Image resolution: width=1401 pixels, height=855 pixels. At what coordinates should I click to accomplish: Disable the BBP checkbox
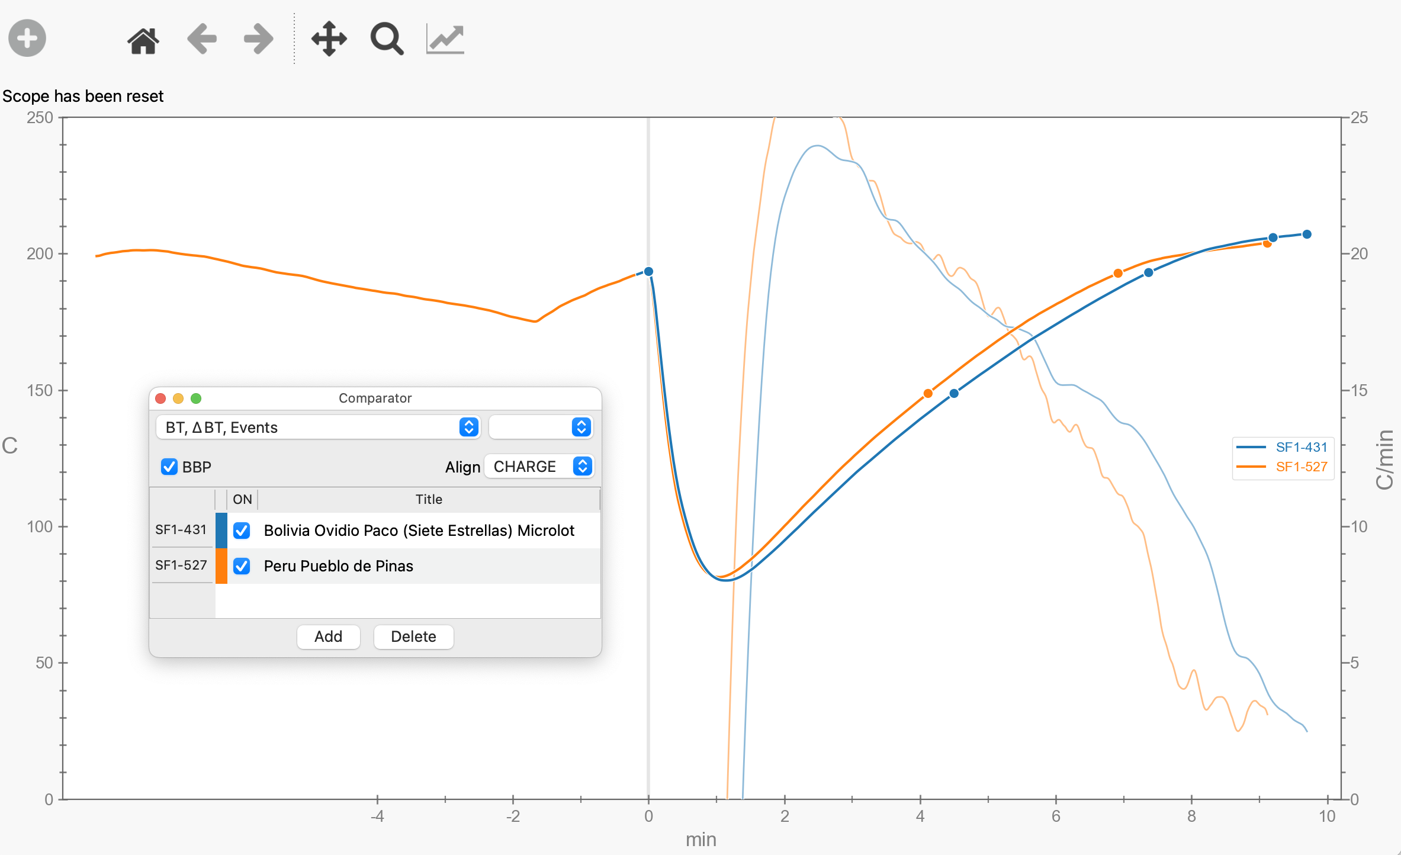tap(169, 467)
